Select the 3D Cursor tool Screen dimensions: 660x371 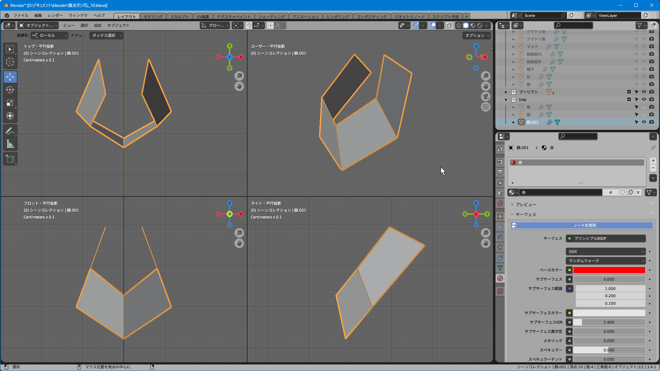point(10,62)
